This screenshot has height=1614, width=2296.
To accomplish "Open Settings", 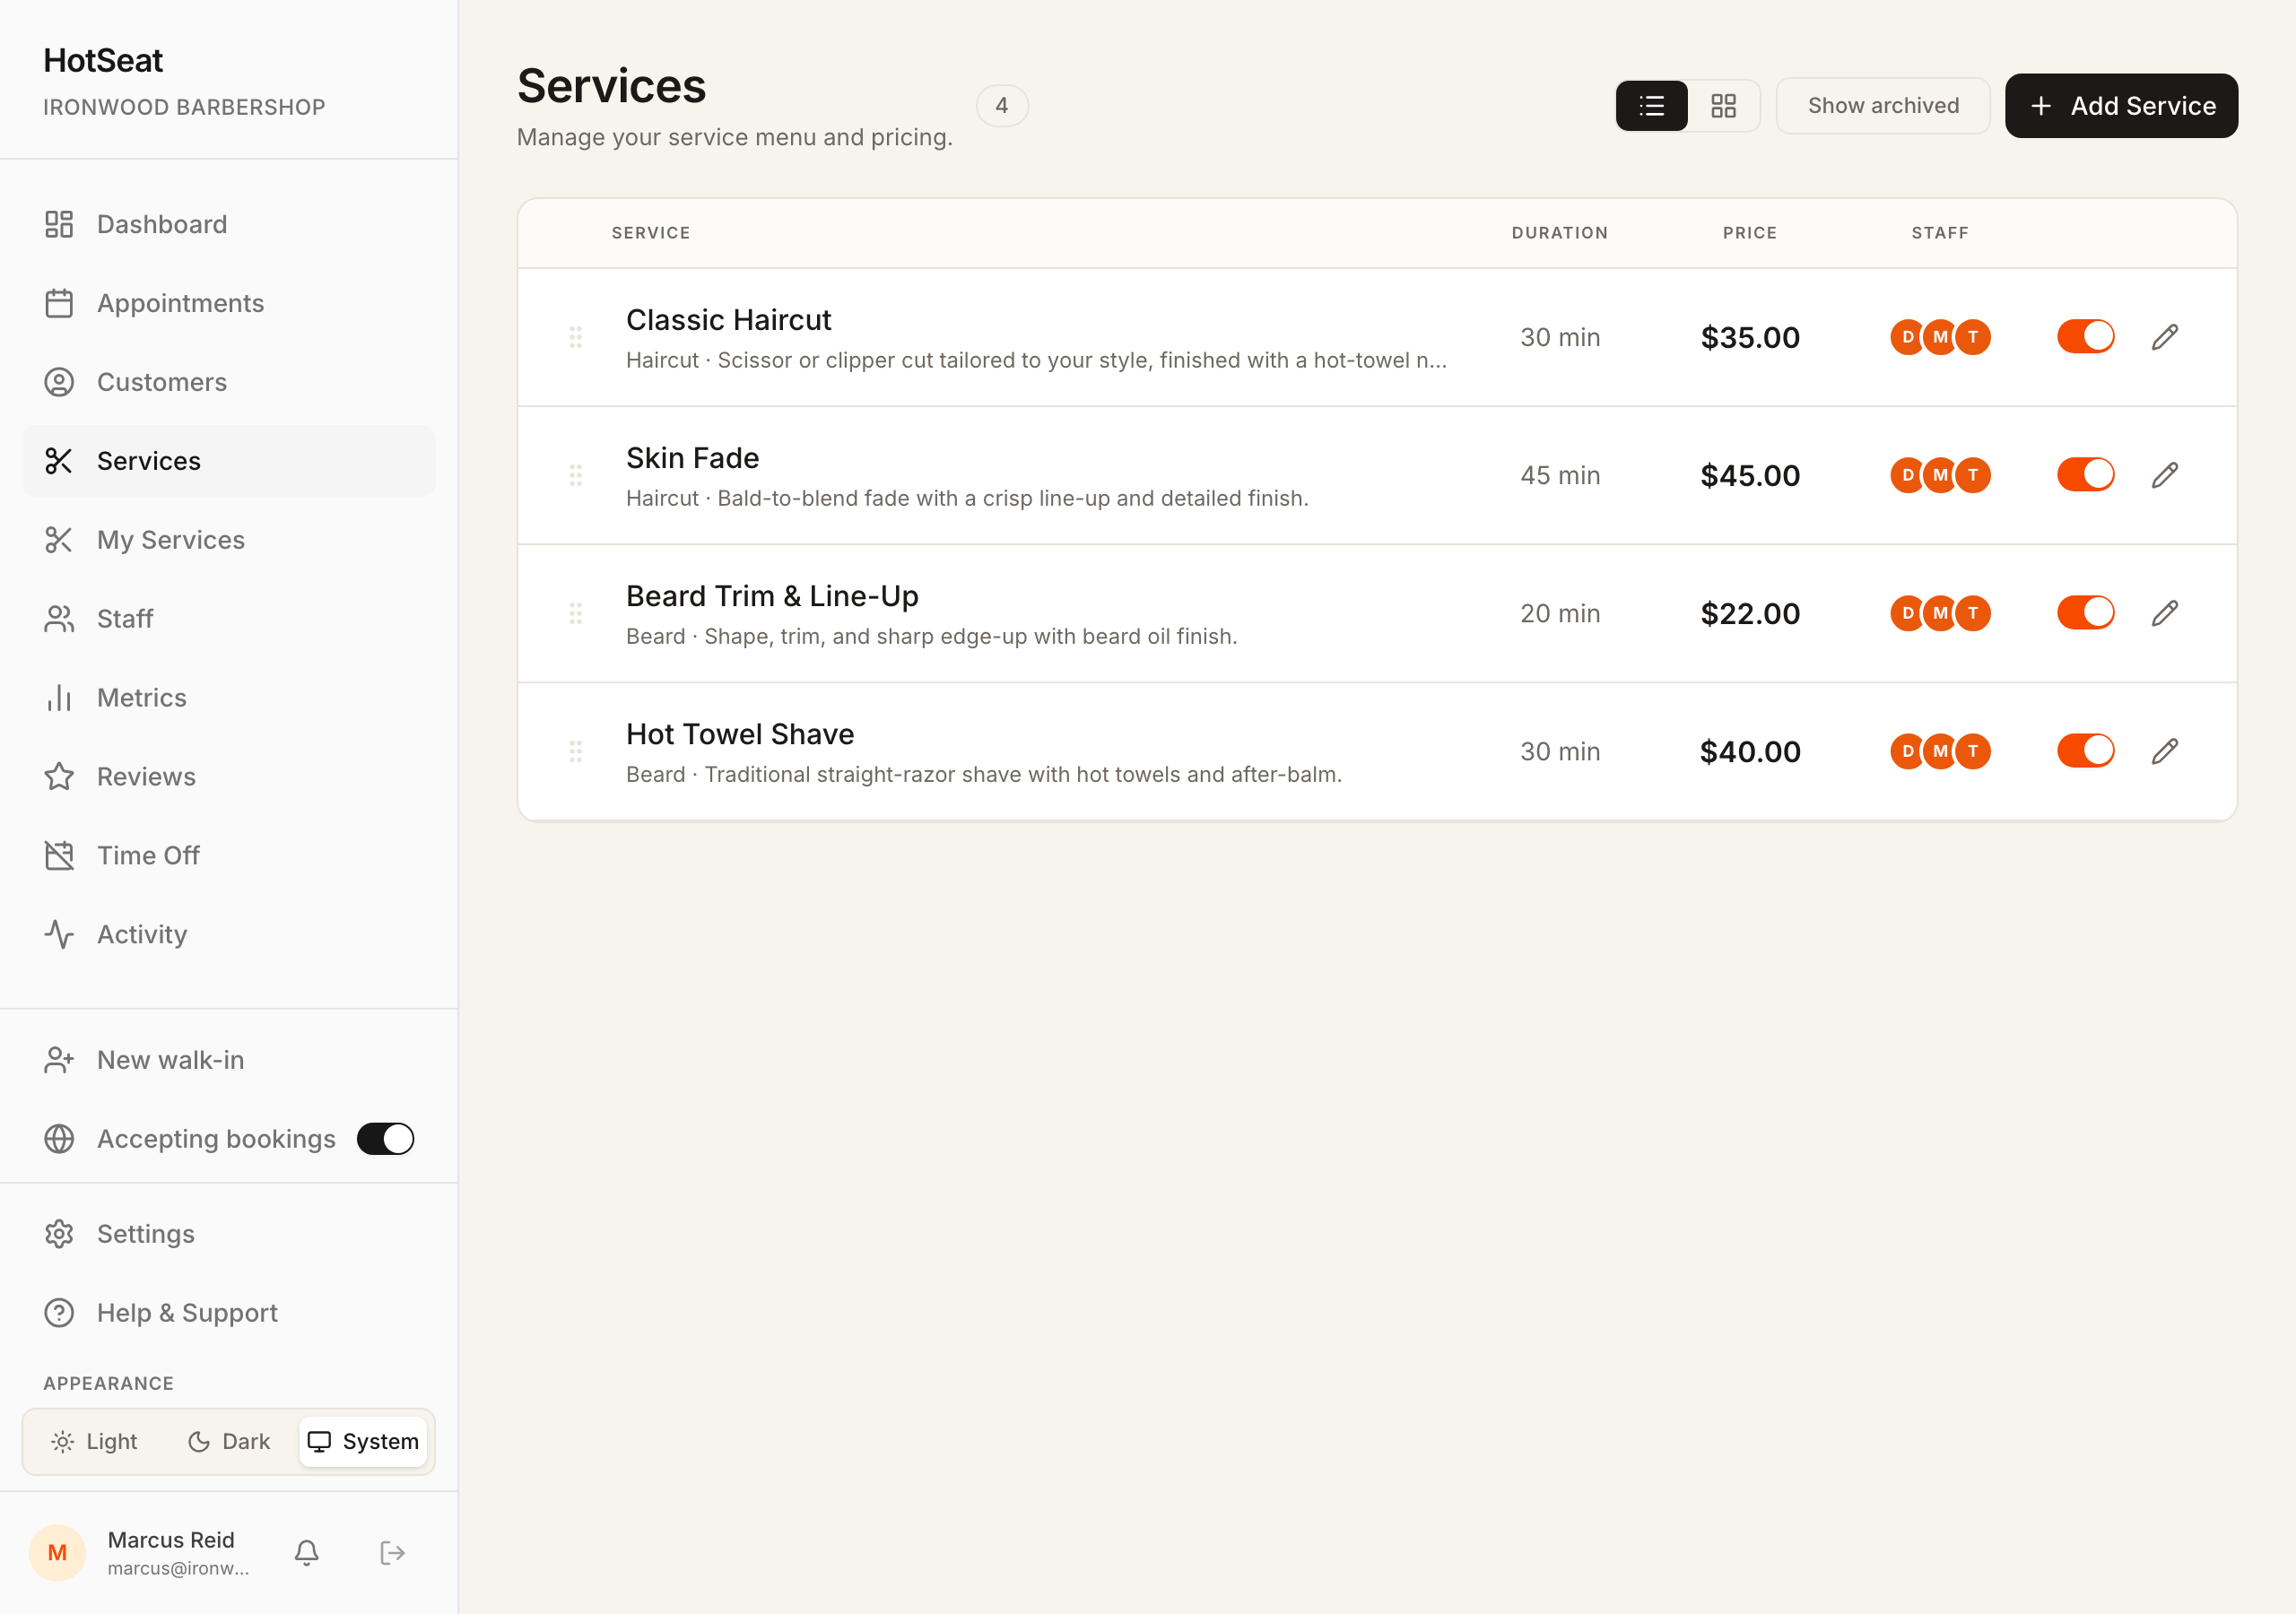I will (228, 1234).
